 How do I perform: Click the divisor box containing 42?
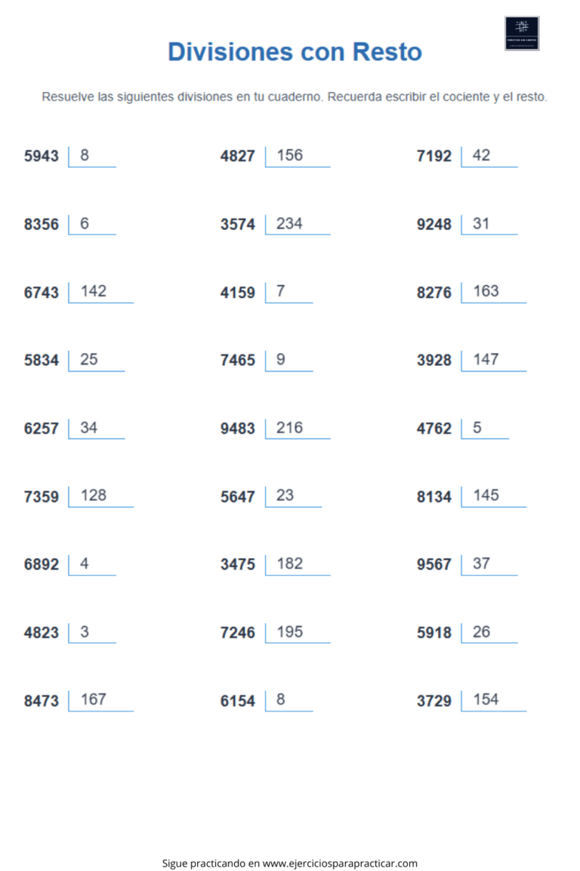[x=489, y=157]
